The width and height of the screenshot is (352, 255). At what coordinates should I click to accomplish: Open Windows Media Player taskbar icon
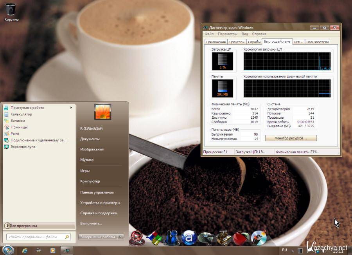coord(52,250)
